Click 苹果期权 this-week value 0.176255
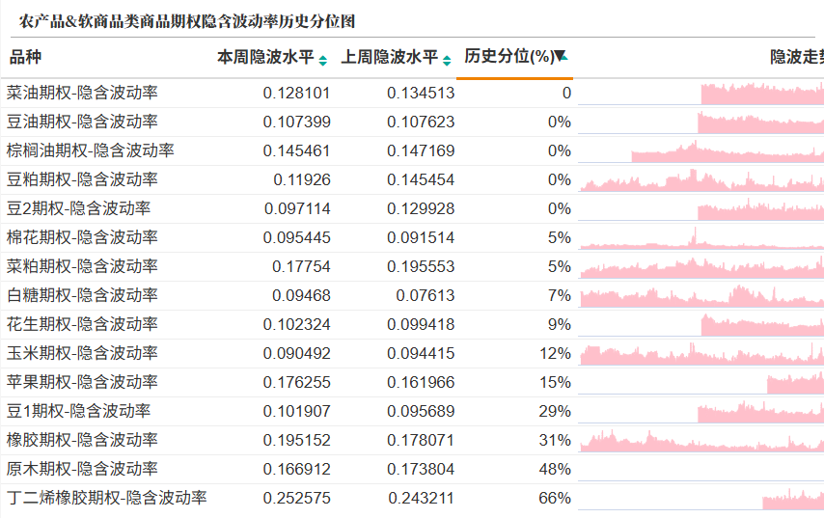 [296, 382]
